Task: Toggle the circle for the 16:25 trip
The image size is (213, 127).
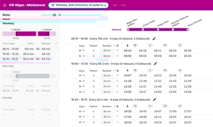Action: 117,112
